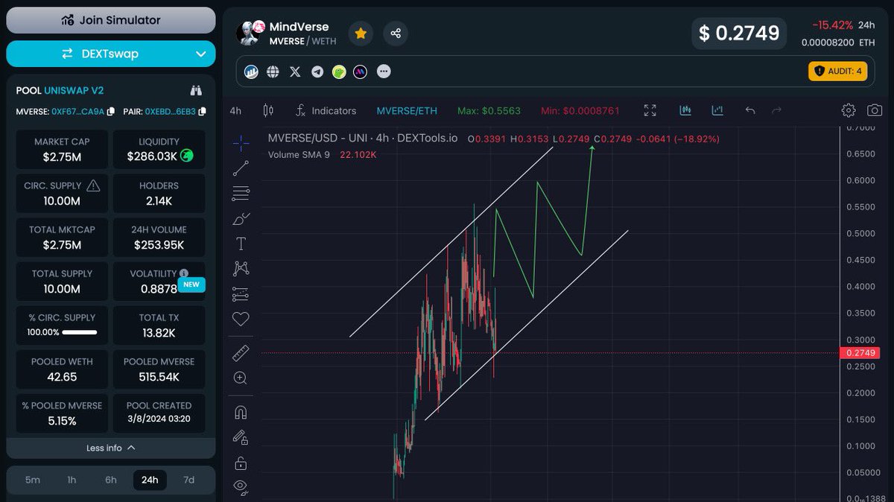The height and width of the screenshot is (502, 894).
Task: Select the trend line drawing tool
Action: (x=240, y=168)
